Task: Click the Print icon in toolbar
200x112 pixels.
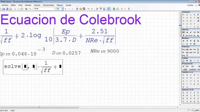Action: click(11, 9)
